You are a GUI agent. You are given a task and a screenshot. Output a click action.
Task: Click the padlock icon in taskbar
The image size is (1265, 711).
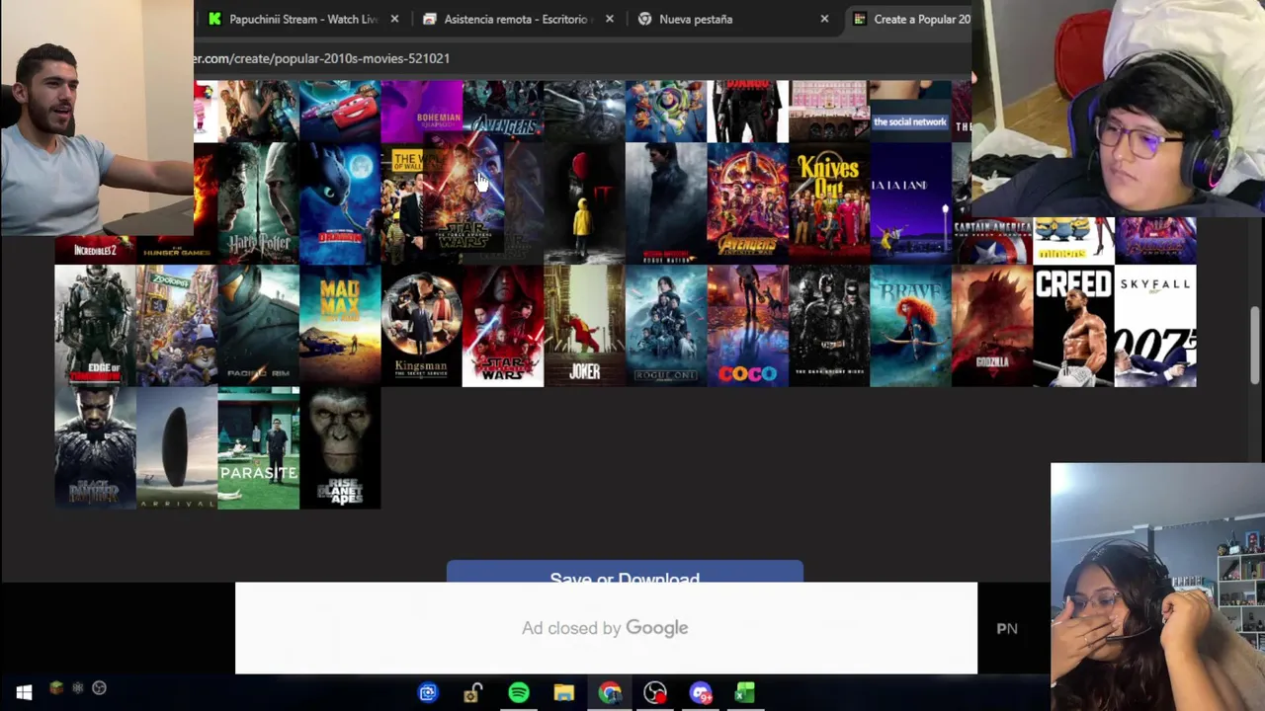point(473,693)
